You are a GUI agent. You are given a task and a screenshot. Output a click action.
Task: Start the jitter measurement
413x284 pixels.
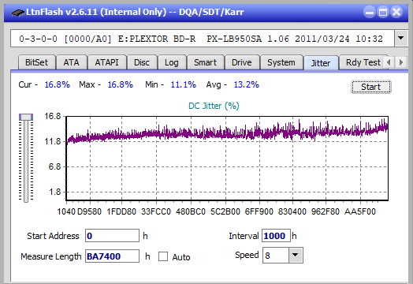pos(371,87)
